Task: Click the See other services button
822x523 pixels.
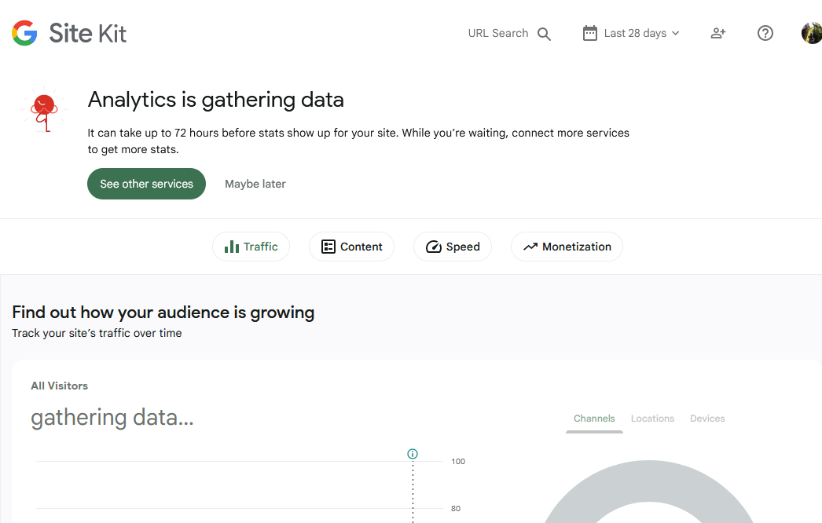Action: (x=146, y=184)
